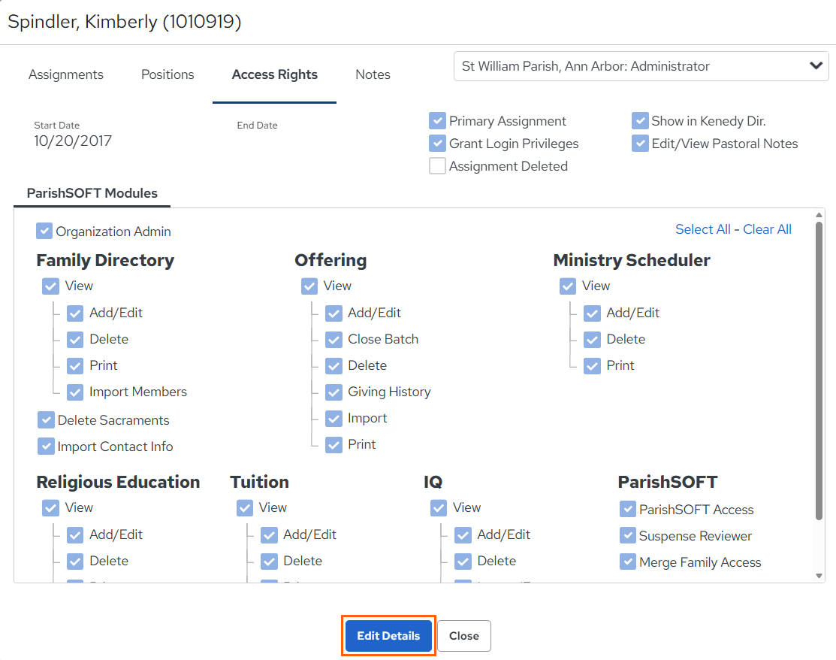
Task: Uncheck Merge Family Access checkbox
Action: (x=628, y=562)
